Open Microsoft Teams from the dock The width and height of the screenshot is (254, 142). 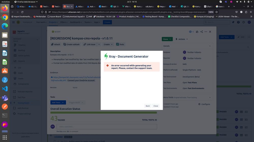(5, 98)
